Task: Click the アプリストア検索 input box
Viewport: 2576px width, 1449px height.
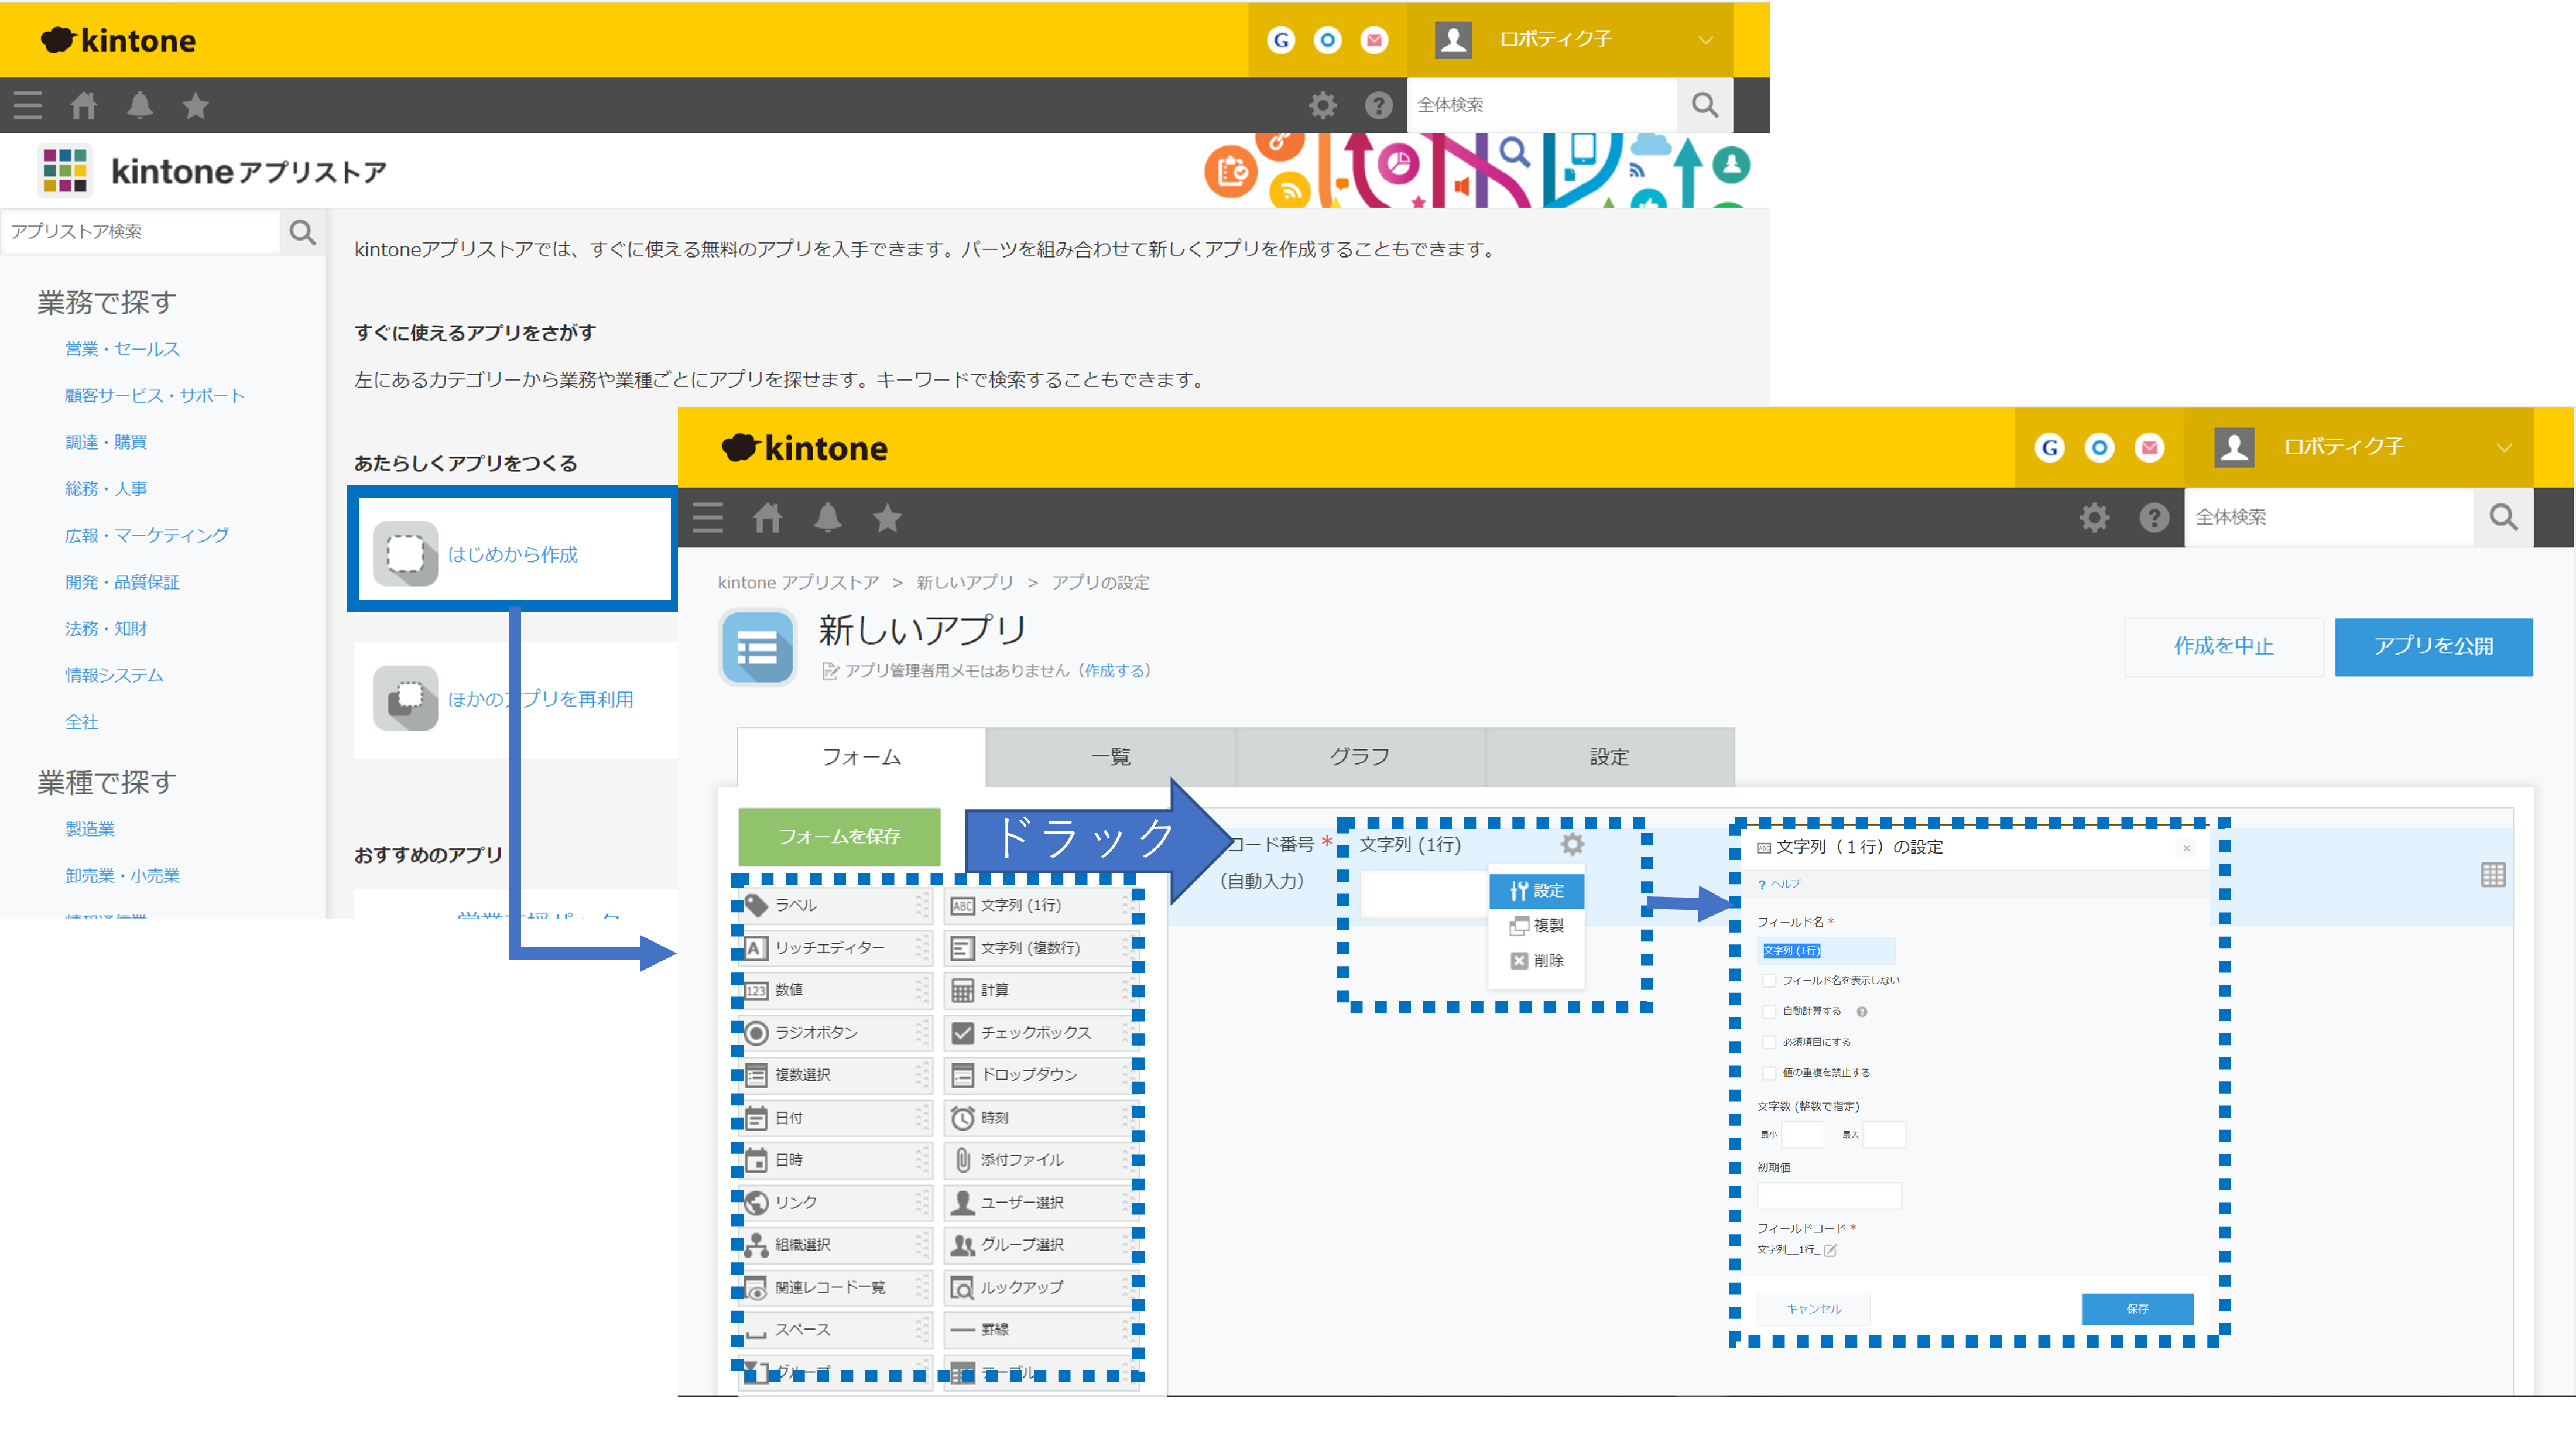Action: [140, 232]
